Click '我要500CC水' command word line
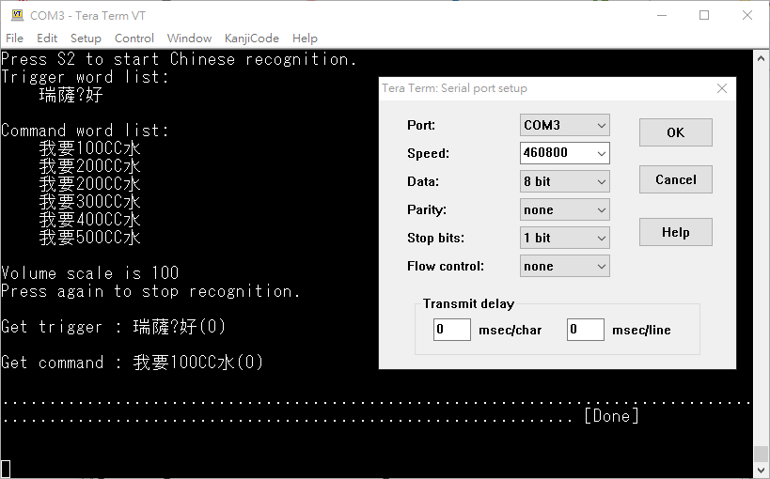This screenshot has width=770, height=479. pyautogui.click(x=90, y=238)
